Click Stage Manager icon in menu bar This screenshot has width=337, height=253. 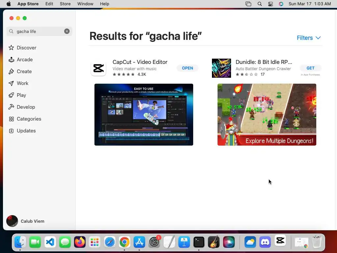[x=248, y=4]
